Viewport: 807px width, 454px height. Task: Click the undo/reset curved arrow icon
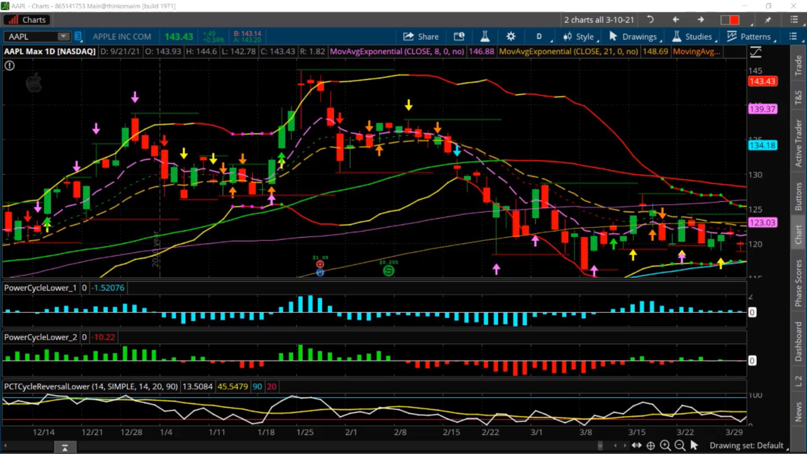(x=650, y=20)
